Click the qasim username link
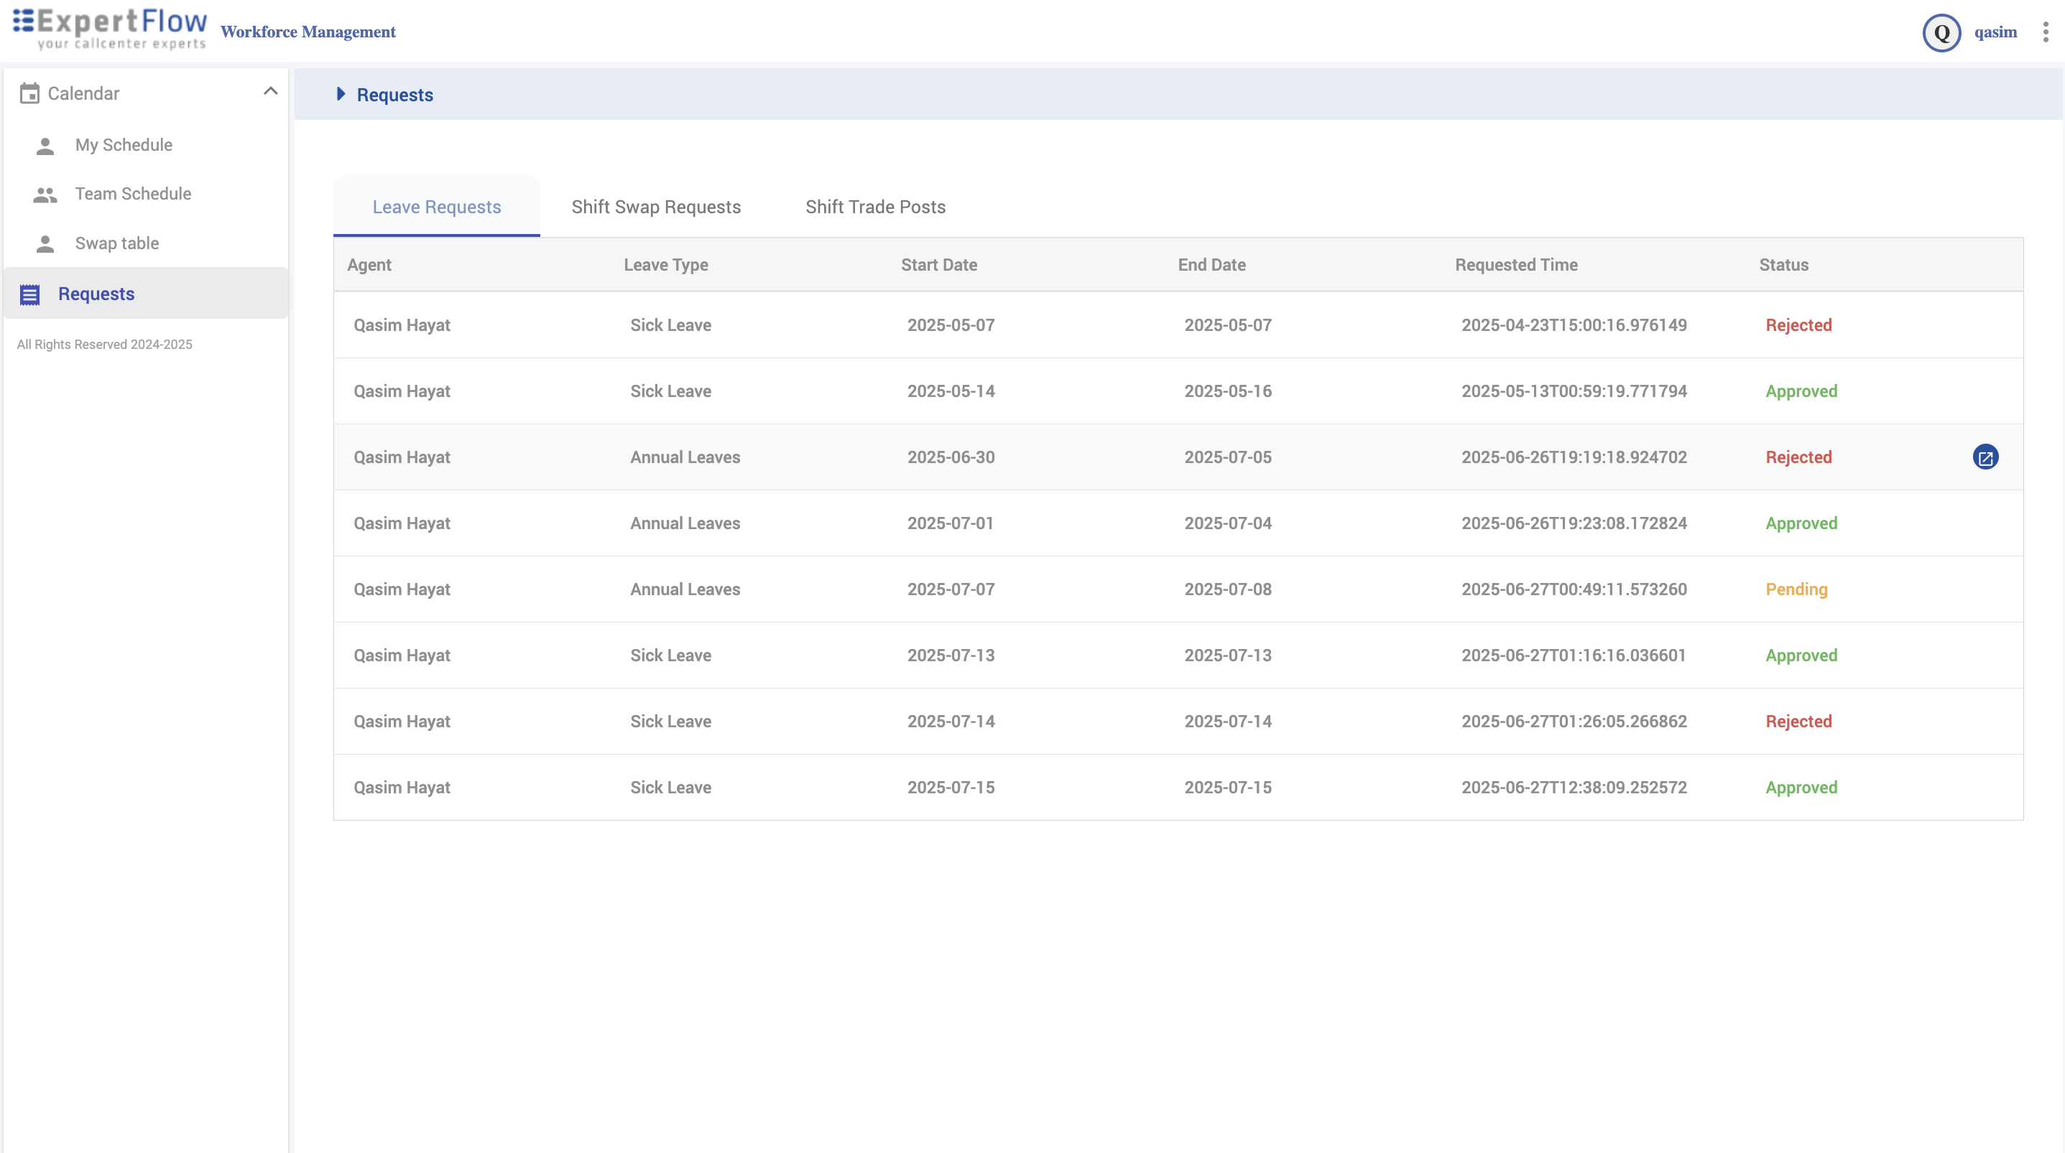 click(x=1995, y=32)
